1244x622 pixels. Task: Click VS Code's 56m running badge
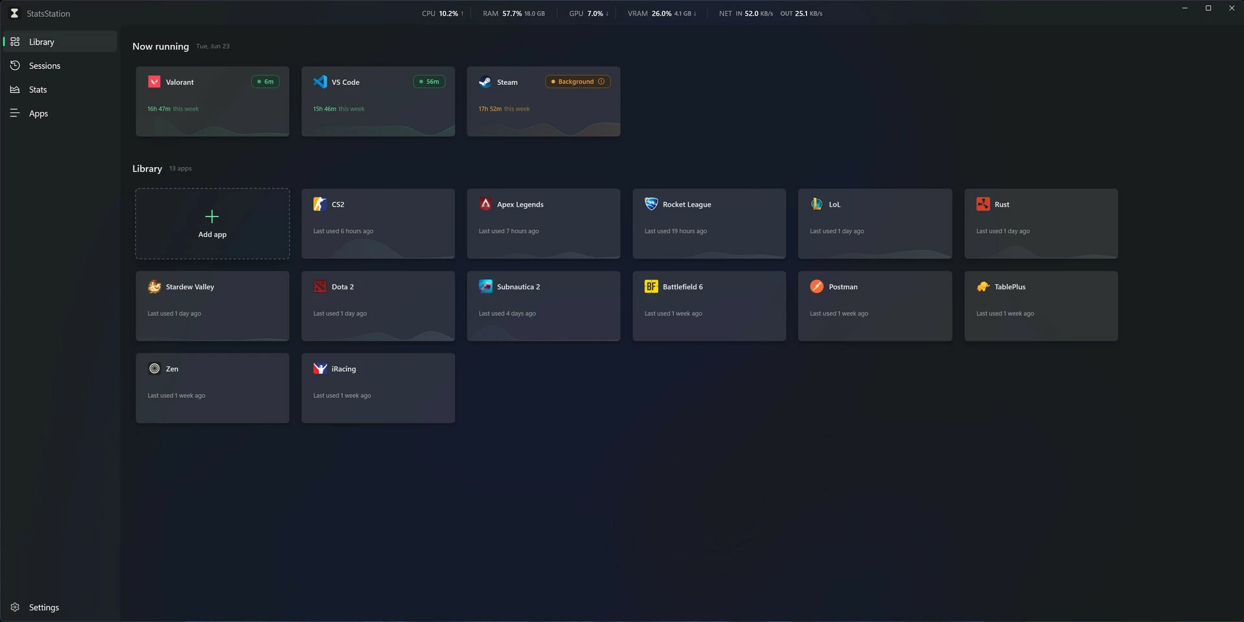[x=429, y=82]
